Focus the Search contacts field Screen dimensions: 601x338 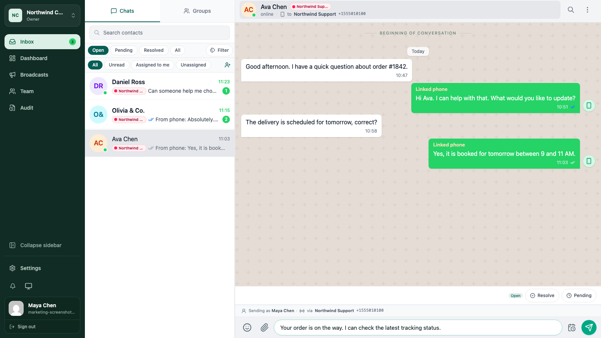tap(160, 33)
